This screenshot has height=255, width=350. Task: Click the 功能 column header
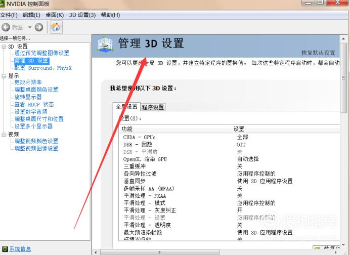pos(175,129)
